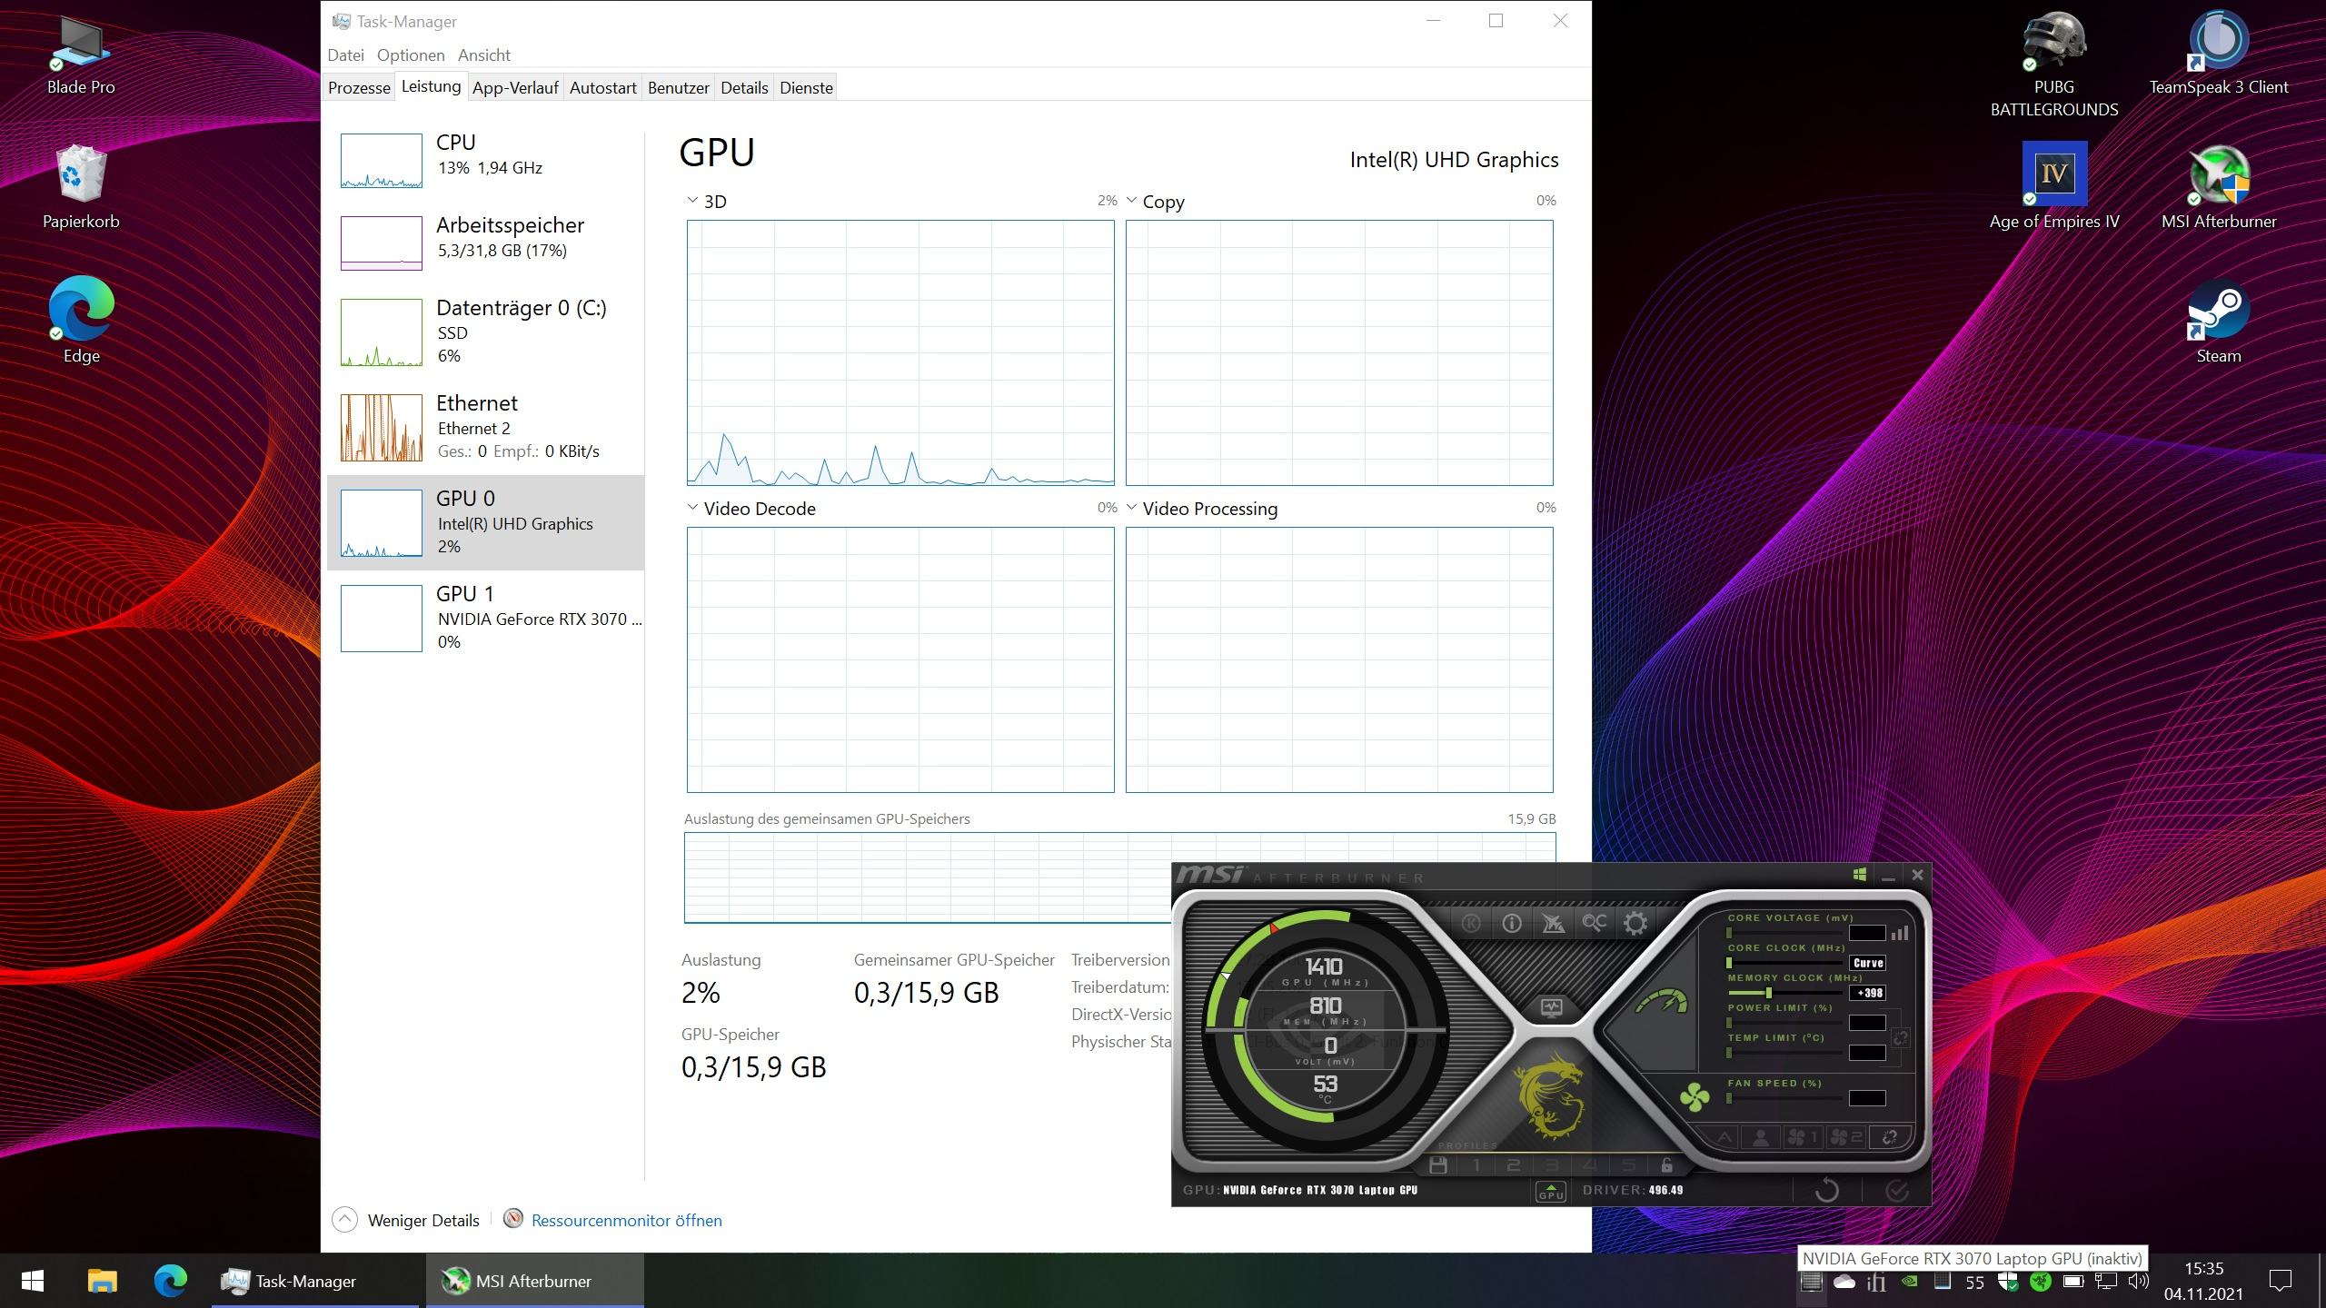Click NVIDIA tray icon in taskbar
Image resolution: width=2326 pixels, height=1308 pixels.
coord(1909,1282)
